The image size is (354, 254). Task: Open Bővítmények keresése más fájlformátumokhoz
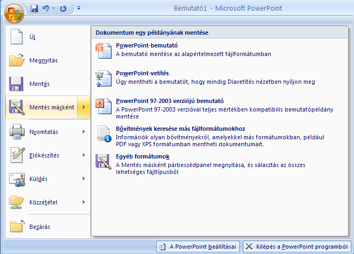tap(219, 137)
